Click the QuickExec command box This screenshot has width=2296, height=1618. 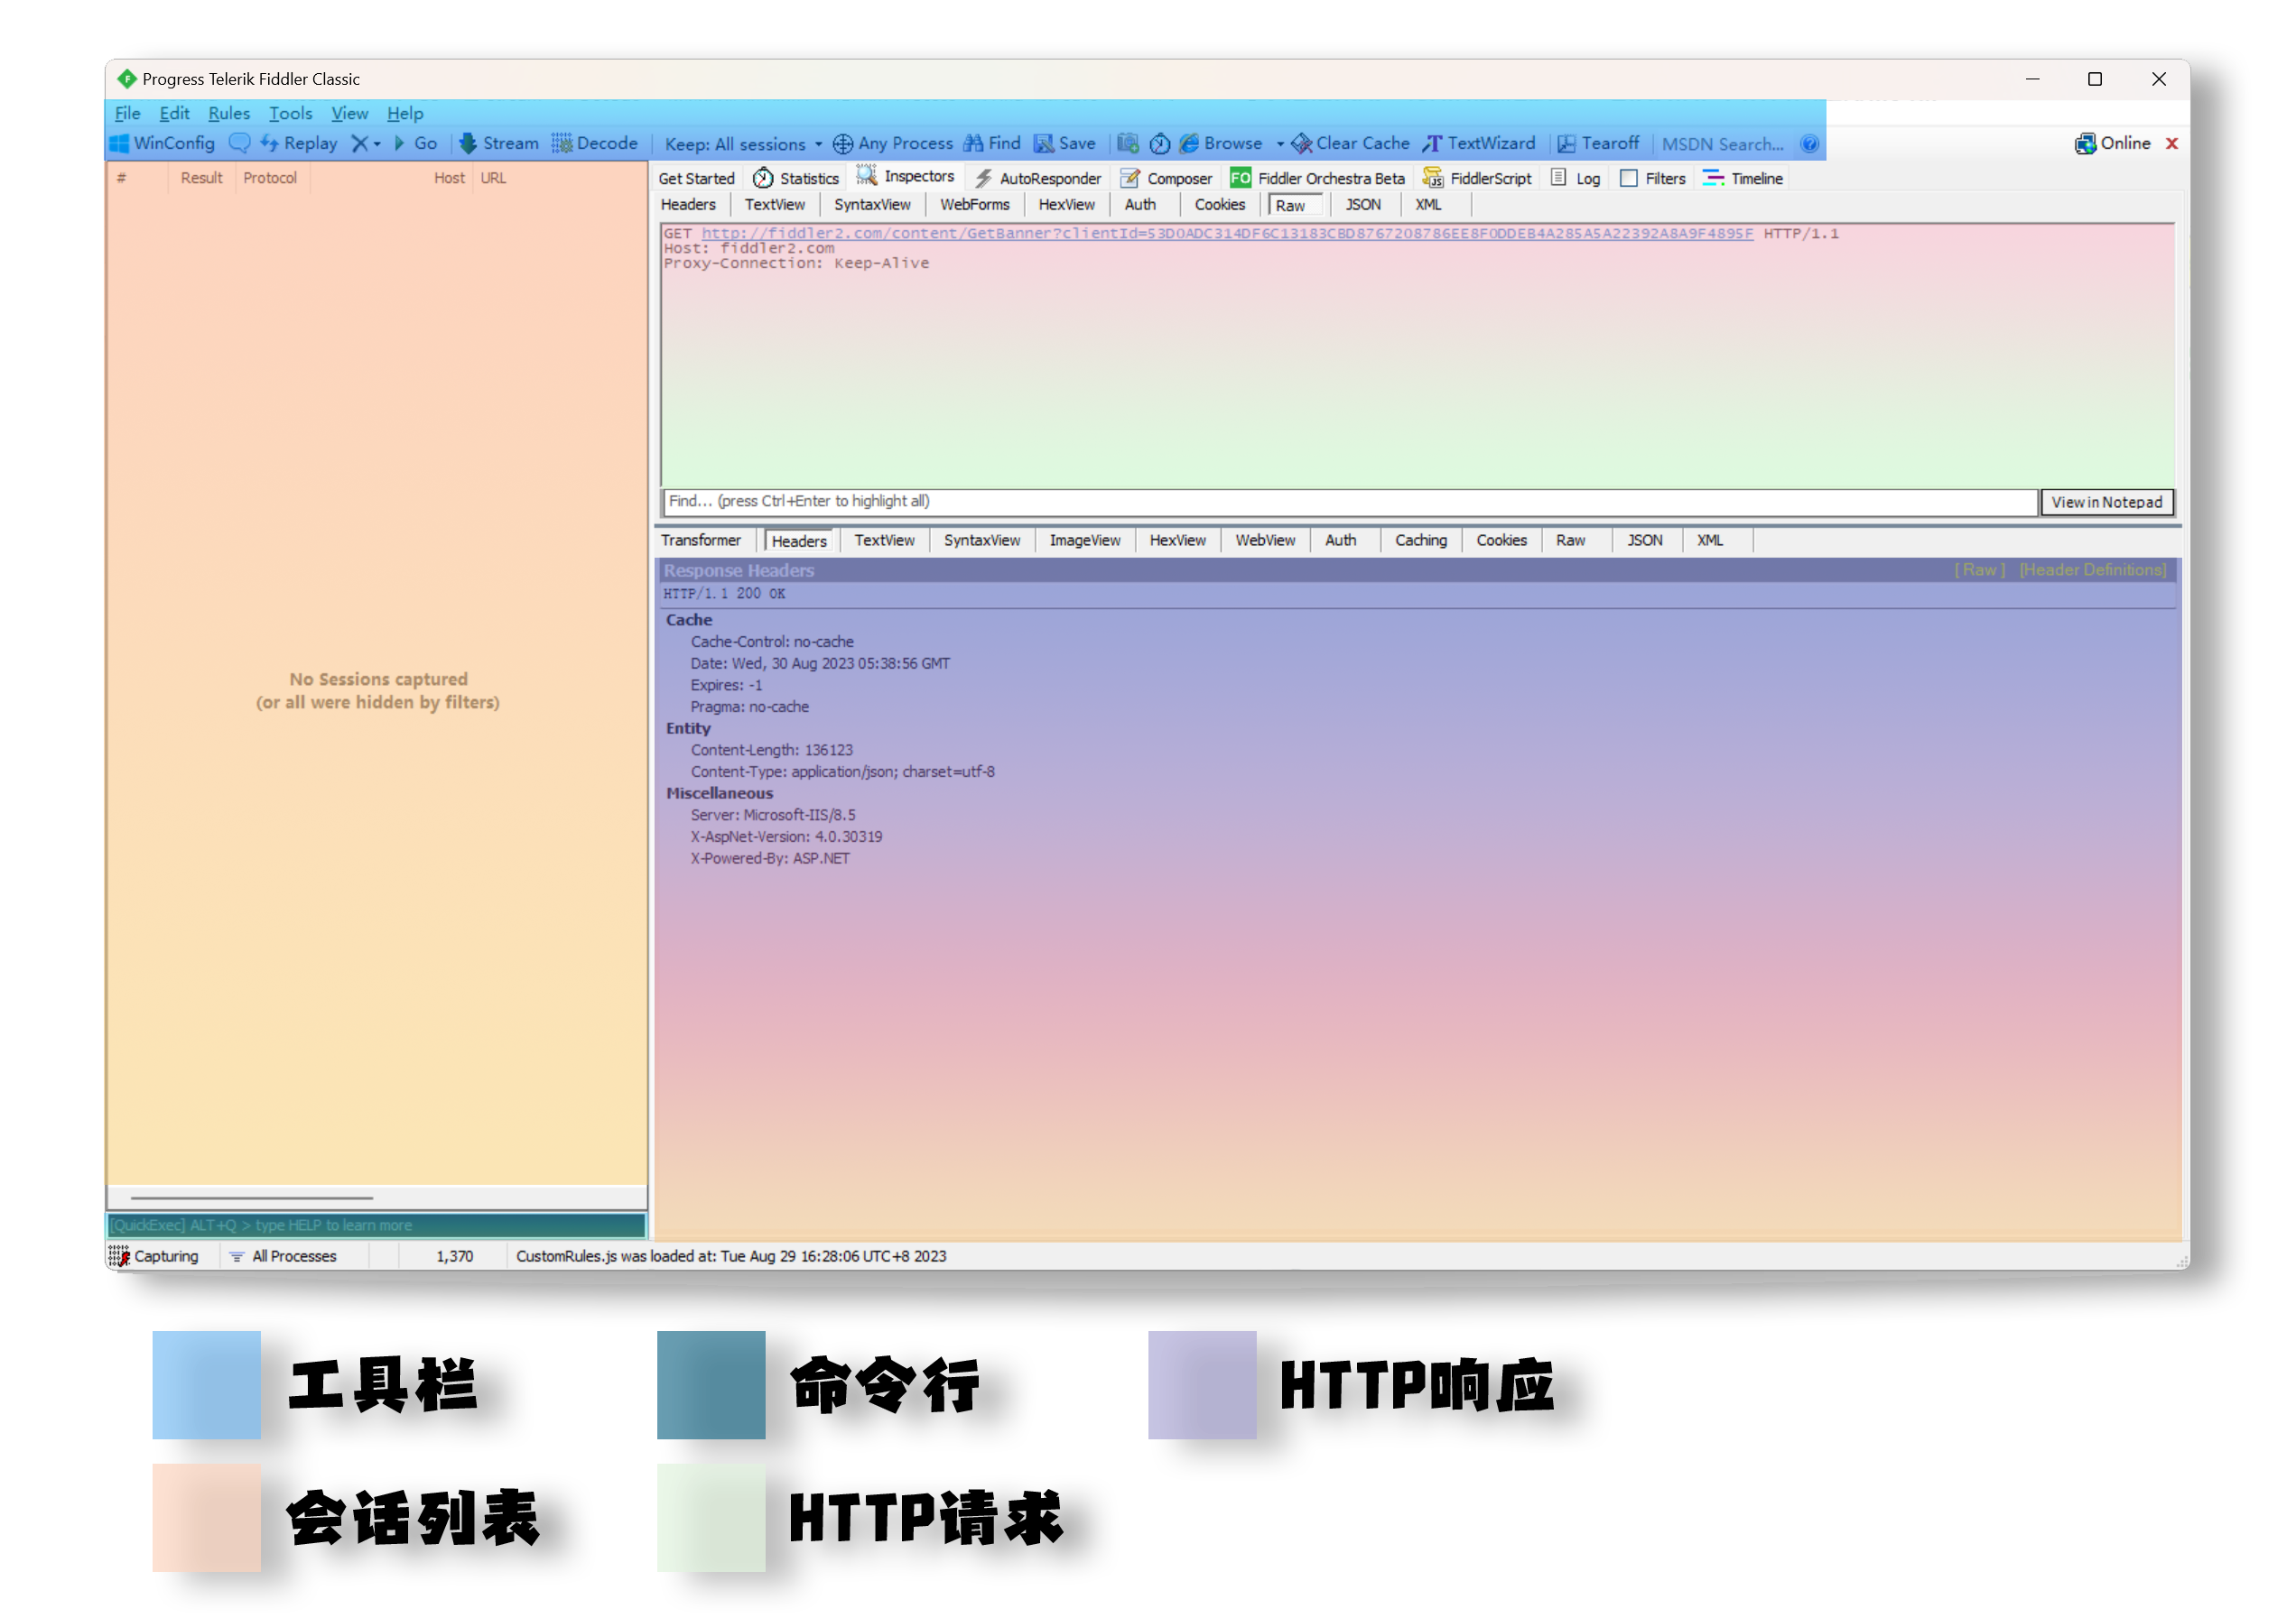click(x=376, y=1225)
